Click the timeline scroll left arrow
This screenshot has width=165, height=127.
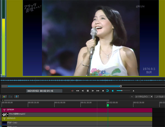tap(3, 100)
